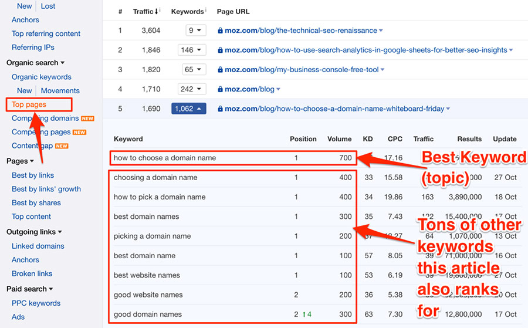Screen dimensions: 528x328
Task: Click the lock icon beside the my-business-console-free-tool URL
Action: (x=220, y=70)
